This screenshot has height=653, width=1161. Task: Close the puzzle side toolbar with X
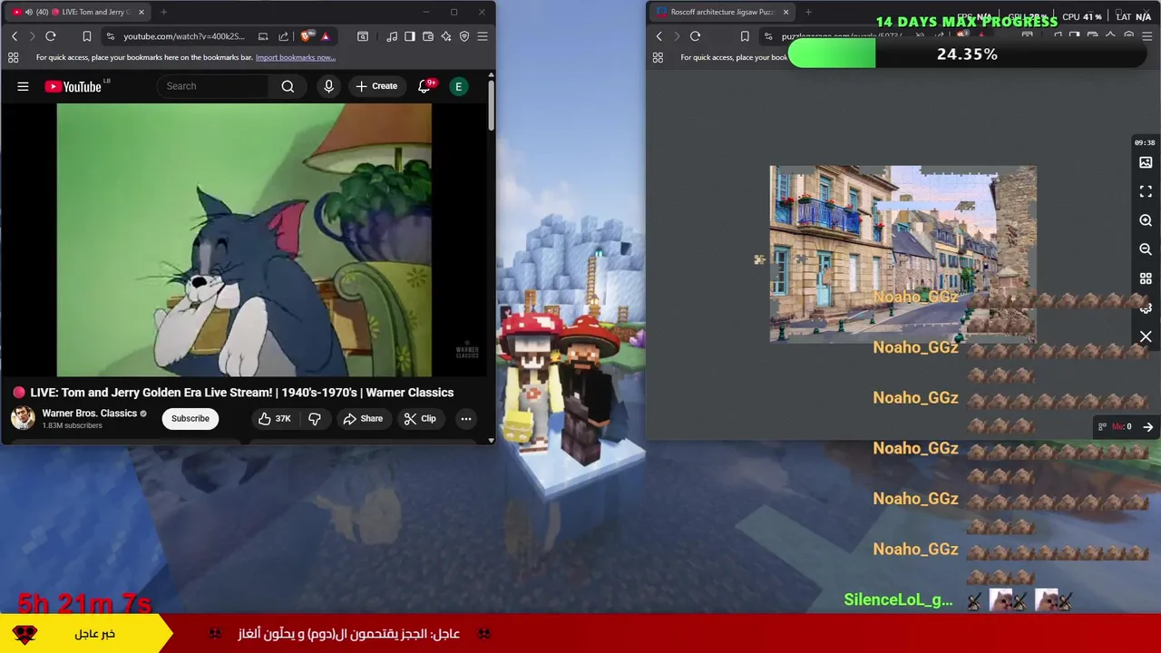1146,336
